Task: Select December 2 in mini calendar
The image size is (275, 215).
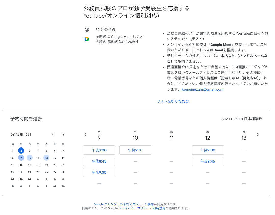Action: pyautogui.click(x=21, y=151)
